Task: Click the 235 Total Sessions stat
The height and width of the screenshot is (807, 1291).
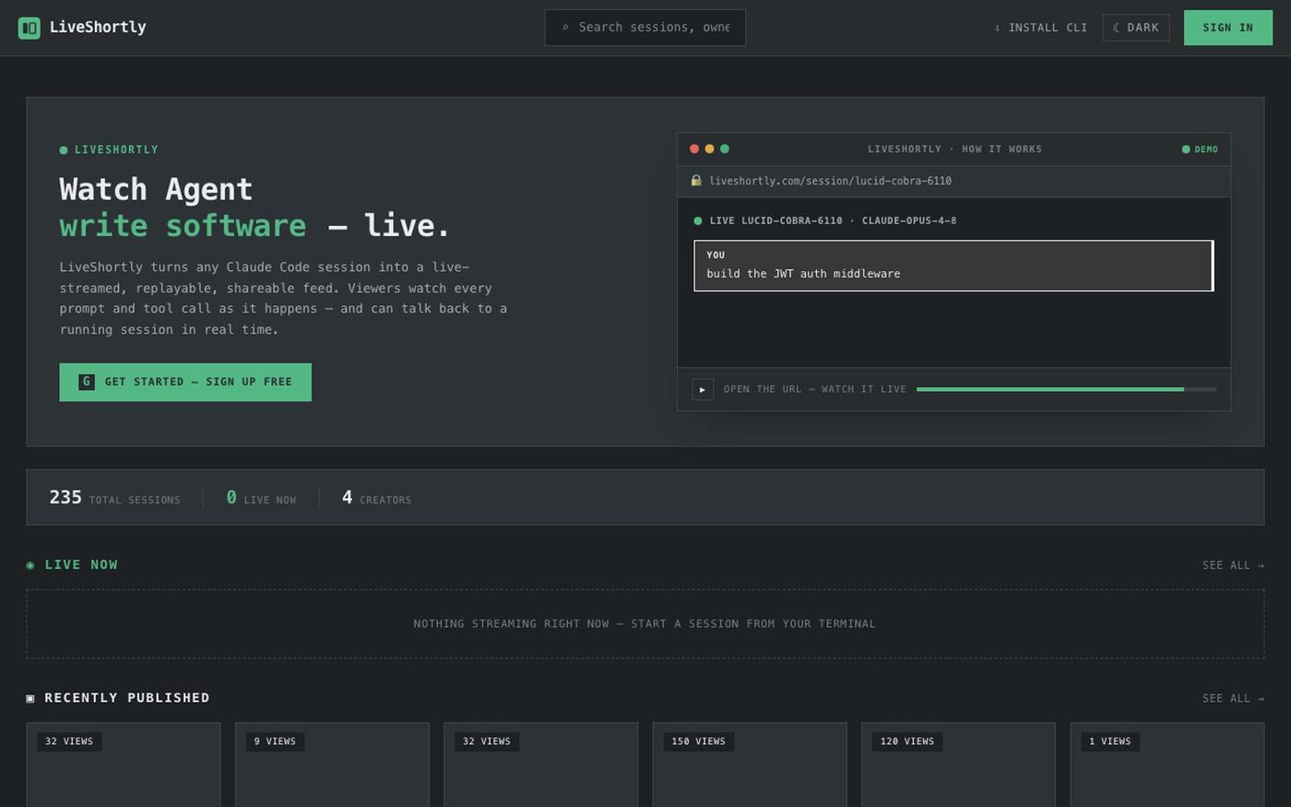Action: (114, 498)
